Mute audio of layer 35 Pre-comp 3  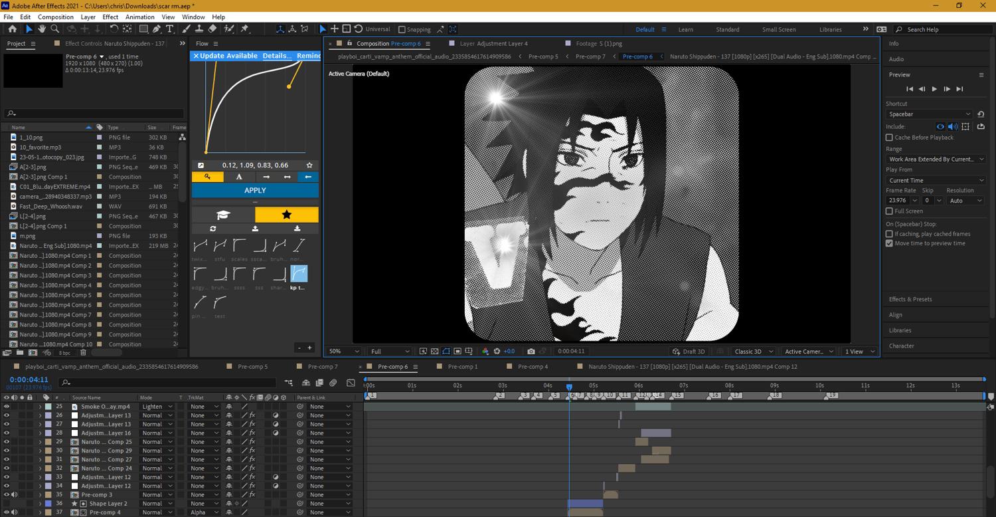pyautogui.click(x=14, y=494)
